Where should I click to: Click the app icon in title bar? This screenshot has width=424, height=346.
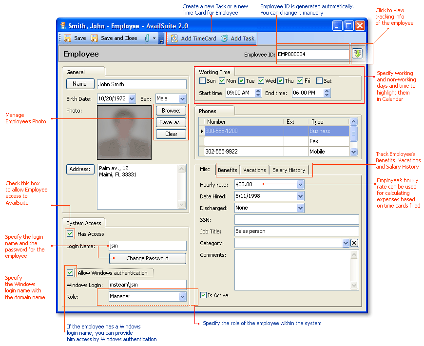[63, 26]
